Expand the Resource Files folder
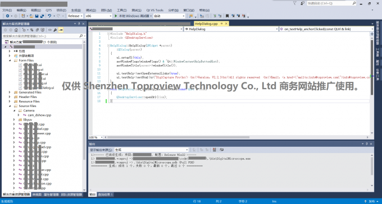The image size is (382, 204). pos(10,101)
